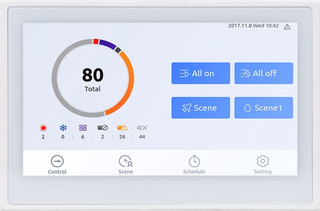Screen dimensions: 320x211
Task: Tap the count 6 under the purple icon
Action: [83, 137]
